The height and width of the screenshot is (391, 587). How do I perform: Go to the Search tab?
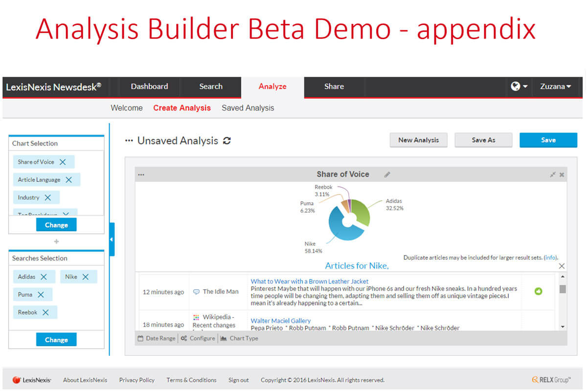click(x=211, y=87)
